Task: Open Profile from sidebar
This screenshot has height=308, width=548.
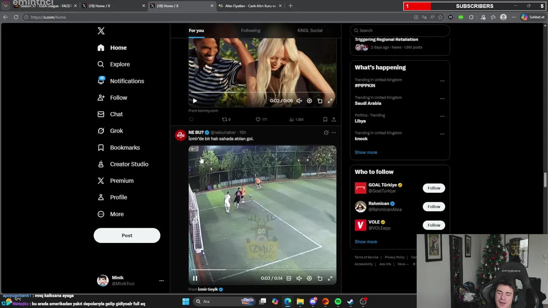Action: pos(112,197)
